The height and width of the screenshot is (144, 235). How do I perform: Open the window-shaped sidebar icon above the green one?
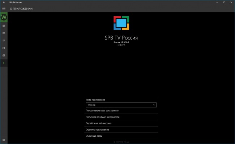(4, 55)
